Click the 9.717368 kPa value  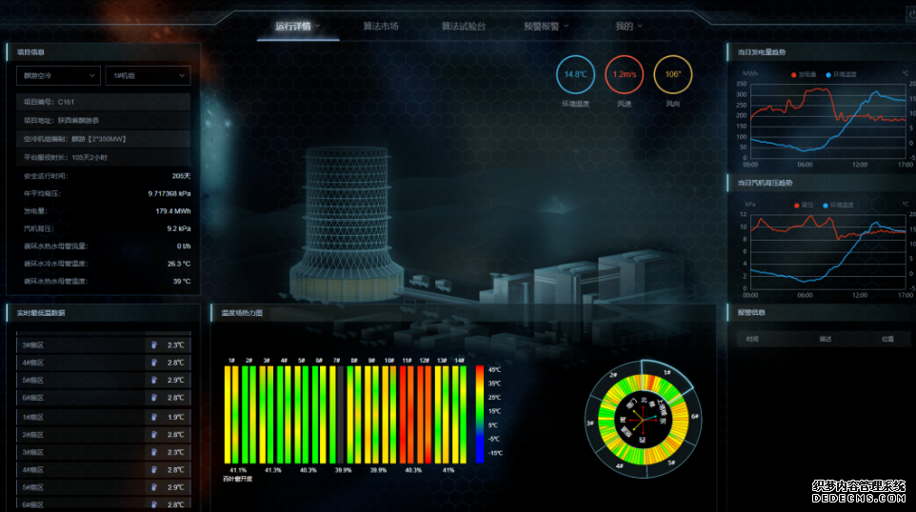[169, 194]
